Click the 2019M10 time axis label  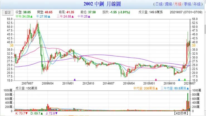click(169, 83)
